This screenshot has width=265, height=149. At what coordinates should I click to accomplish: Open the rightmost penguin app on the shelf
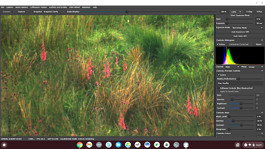click(x=186, y=145)
